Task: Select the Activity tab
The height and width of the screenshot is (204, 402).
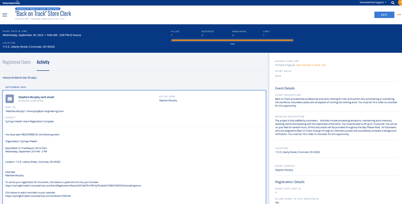Action: (x=43, y=62)
